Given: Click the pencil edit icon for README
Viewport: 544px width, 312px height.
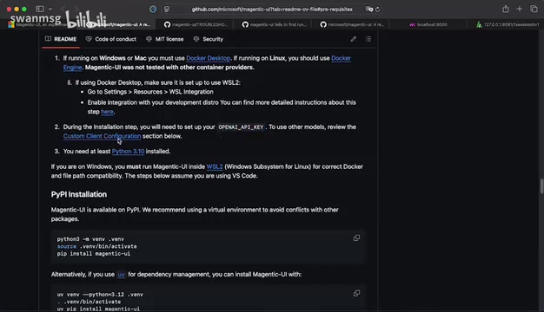Looking at the screenshot, I should [353, 39].
